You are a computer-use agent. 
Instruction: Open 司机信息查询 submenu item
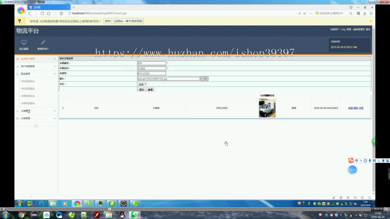pos(28,89)
